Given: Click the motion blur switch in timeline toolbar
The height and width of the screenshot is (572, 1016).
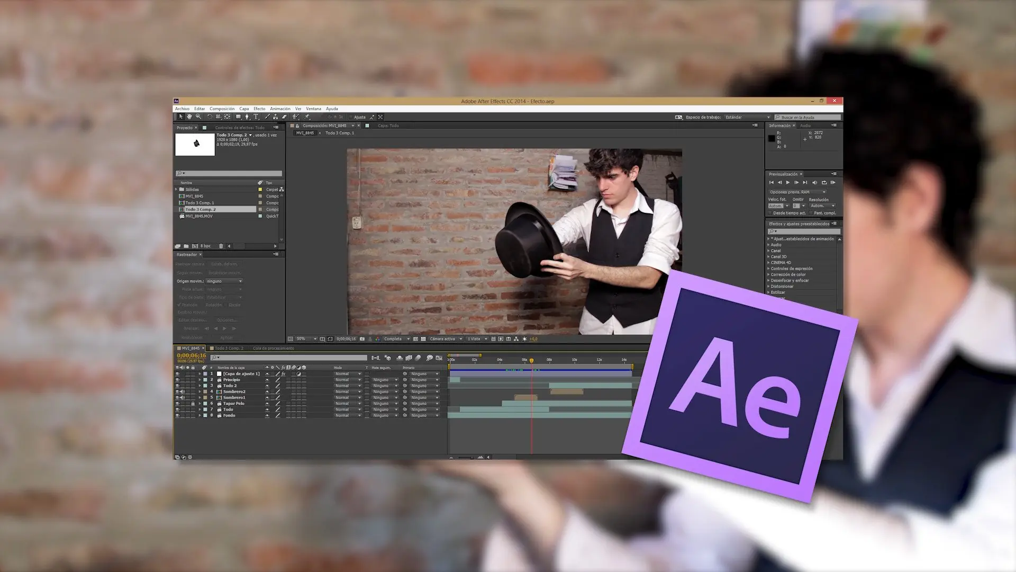Looking at the screenshot, I should [x=418, y=358].
